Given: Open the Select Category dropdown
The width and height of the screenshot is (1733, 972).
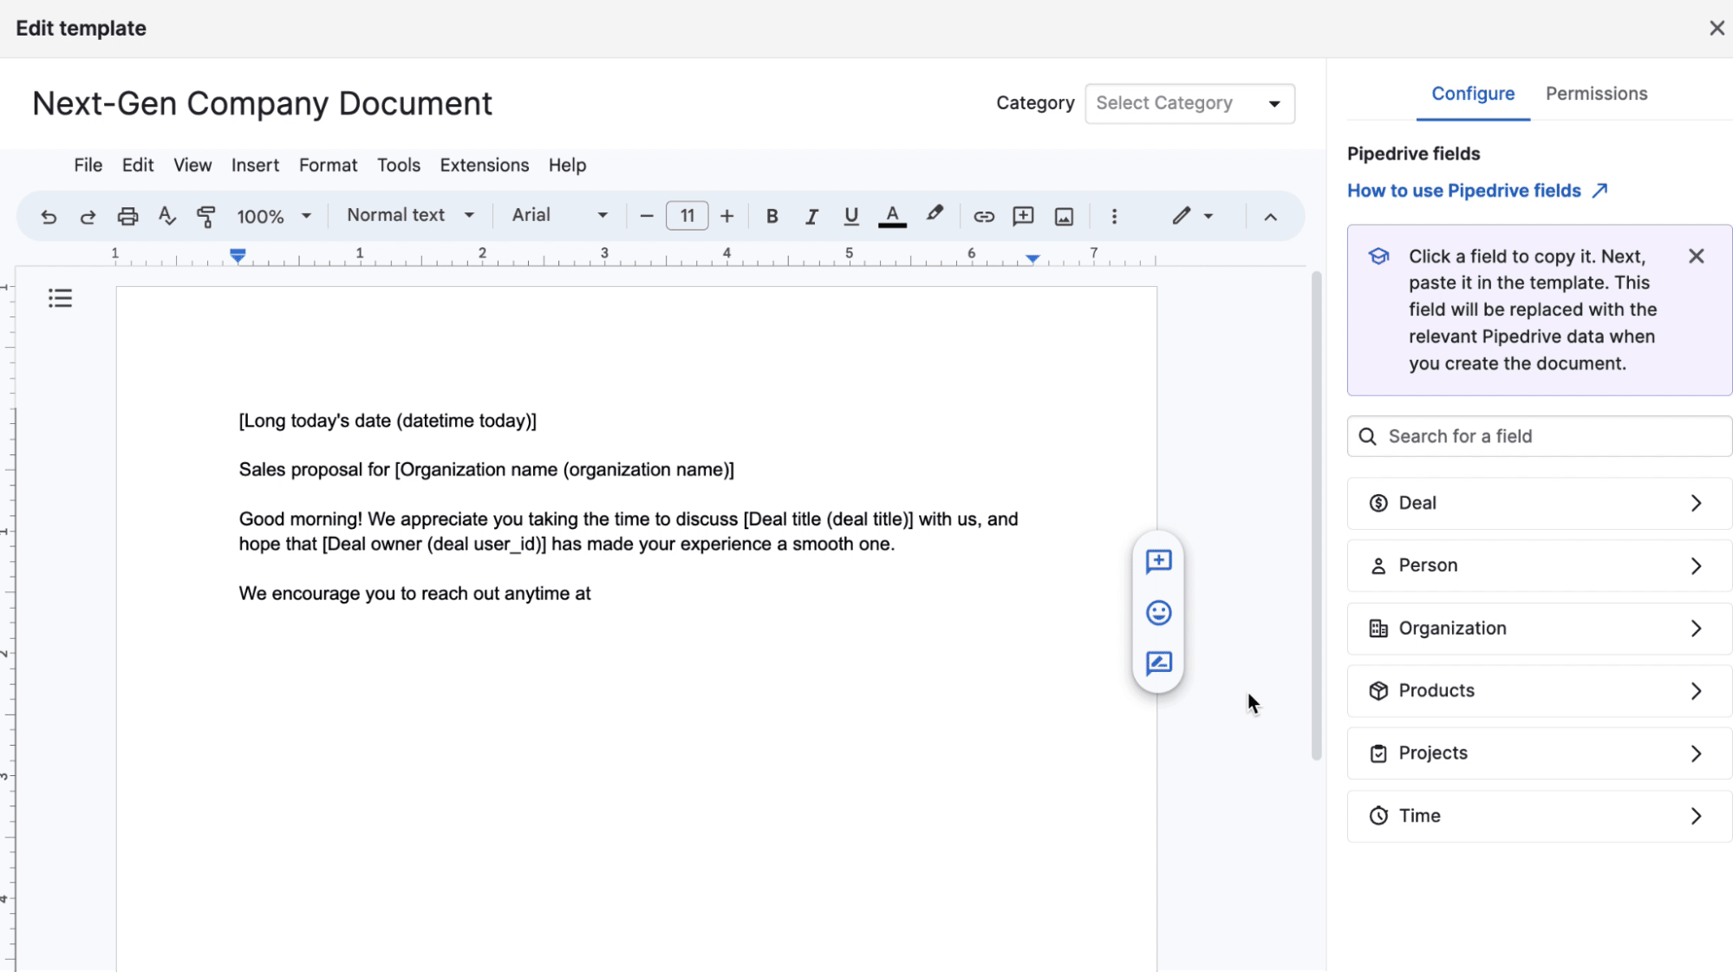Looking at the screenshot, I should pyautogui.click(x=1189, y=103).
